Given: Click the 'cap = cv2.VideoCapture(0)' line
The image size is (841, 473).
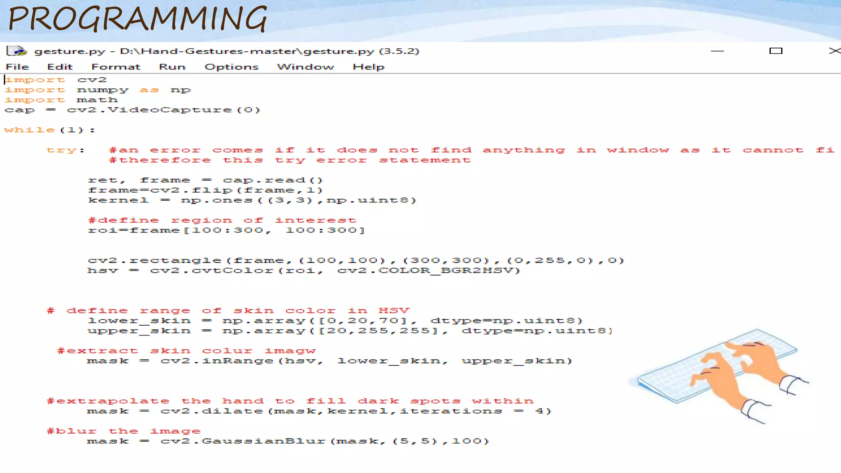Looking at the screenshot, I should pyautogui.click(x=133, y=110).
